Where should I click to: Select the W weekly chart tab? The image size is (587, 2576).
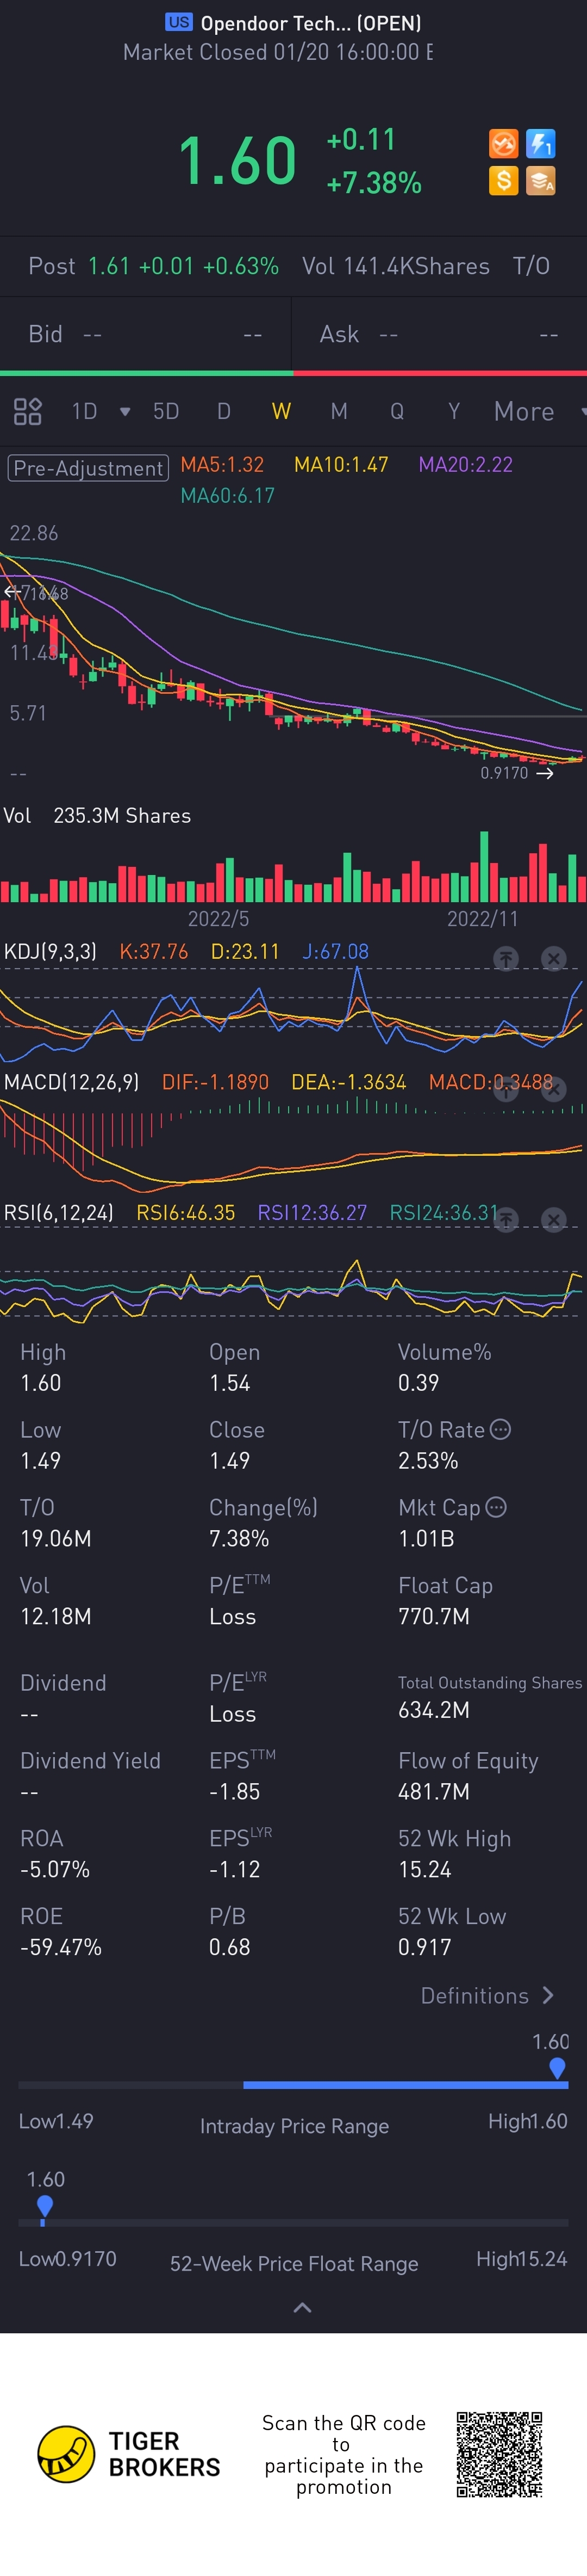coord(282,411)
